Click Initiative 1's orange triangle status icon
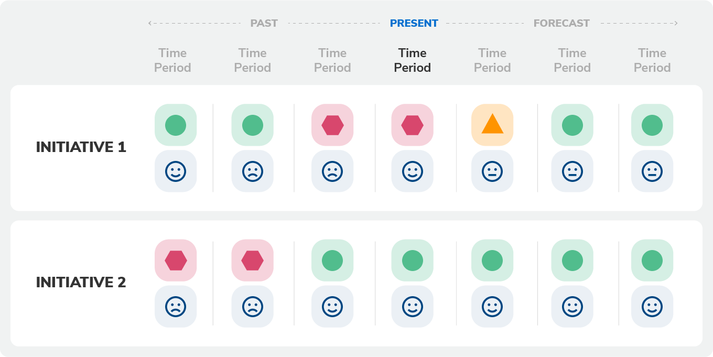Image resolution: width=713 pixels, height=357 pixels. pyautogui.click(x=492, y=125)
